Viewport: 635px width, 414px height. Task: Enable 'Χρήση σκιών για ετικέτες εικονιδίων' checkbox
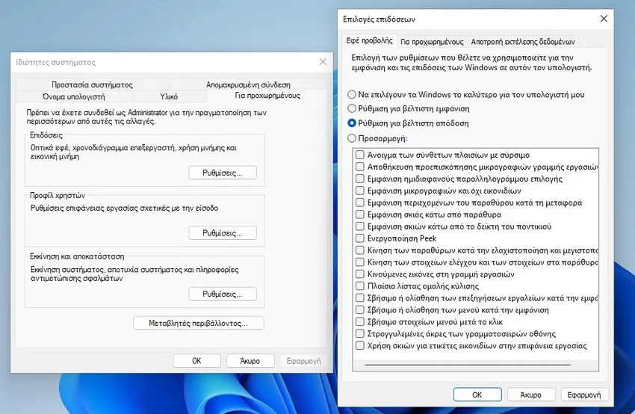pos(360,345)
